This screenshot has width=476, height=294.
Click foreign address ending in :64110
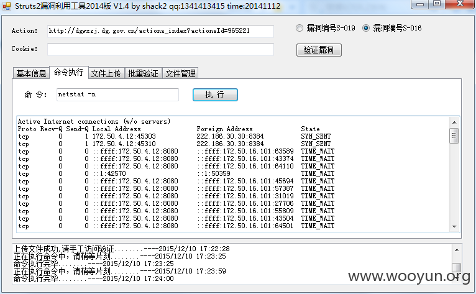click(245, 166)
